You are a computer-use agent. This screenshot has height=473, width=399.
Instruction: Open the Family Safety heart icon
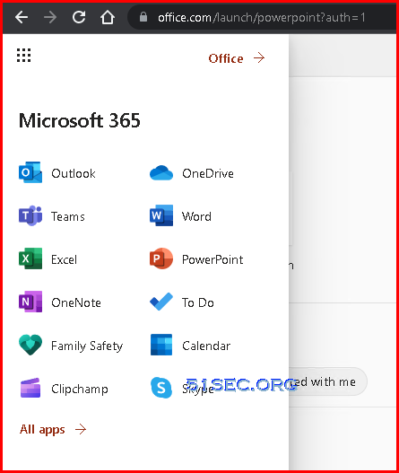click(30, 345)
